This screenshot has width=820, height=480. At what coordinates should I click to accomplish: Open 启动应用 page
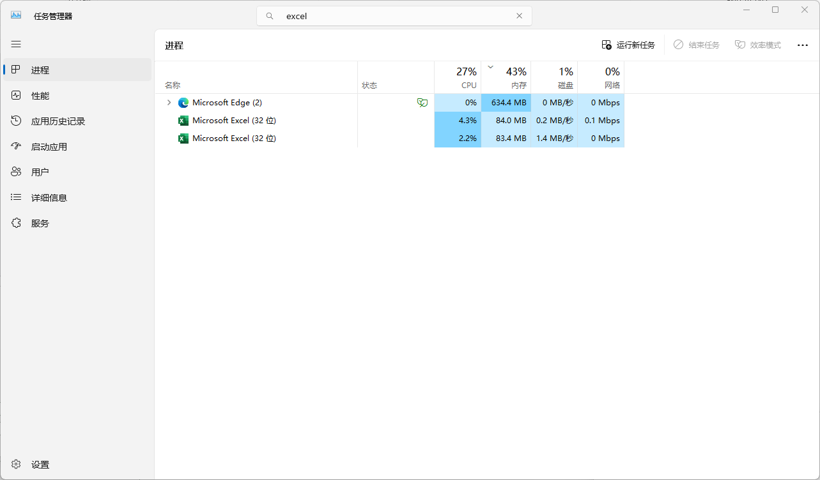[77, 146]
